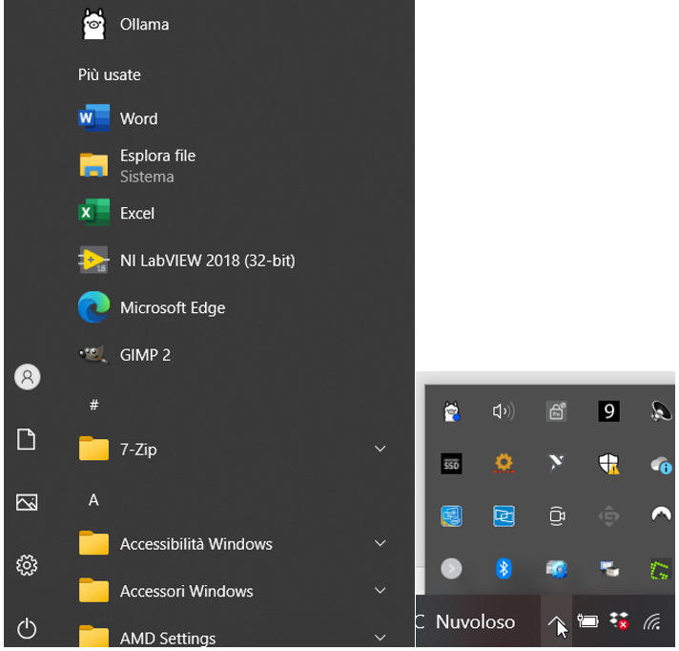Screen dimensions: 679x651
Task: Open Windows Security shield with warning tray icon
Action: (608, 464)
